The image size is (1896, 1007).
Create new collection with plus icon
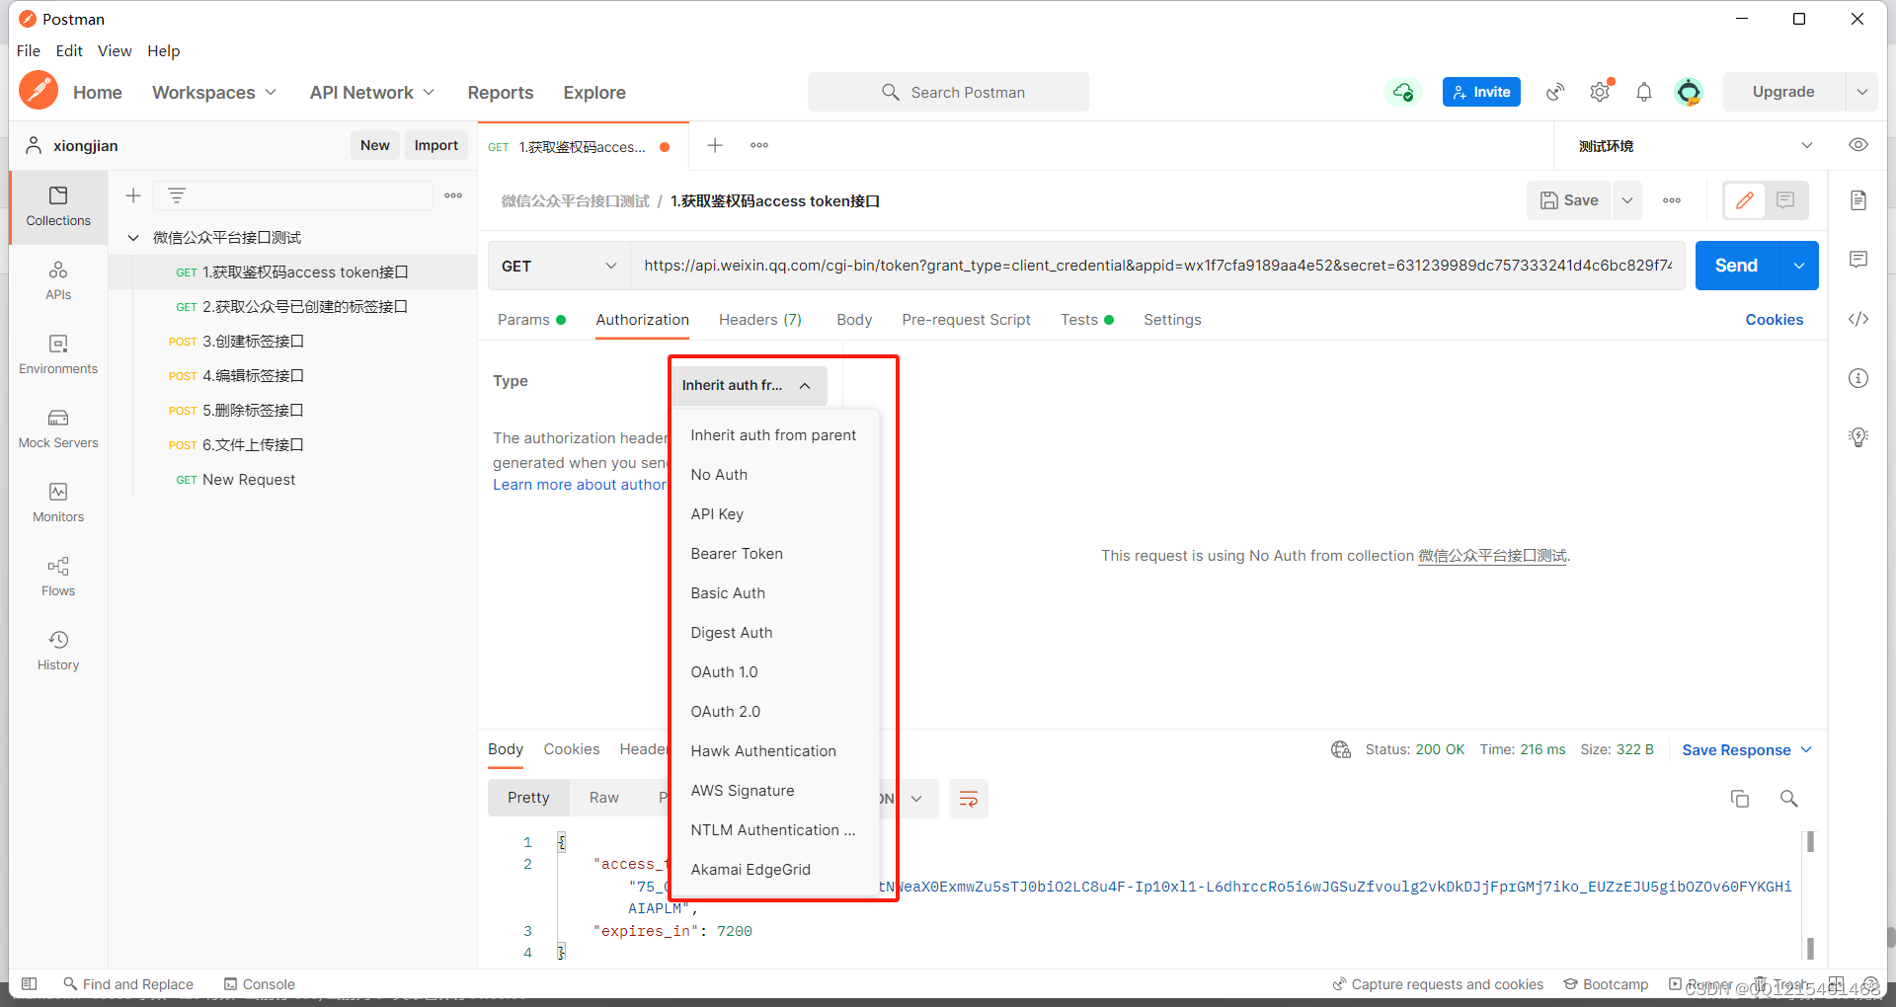point(133,195)
